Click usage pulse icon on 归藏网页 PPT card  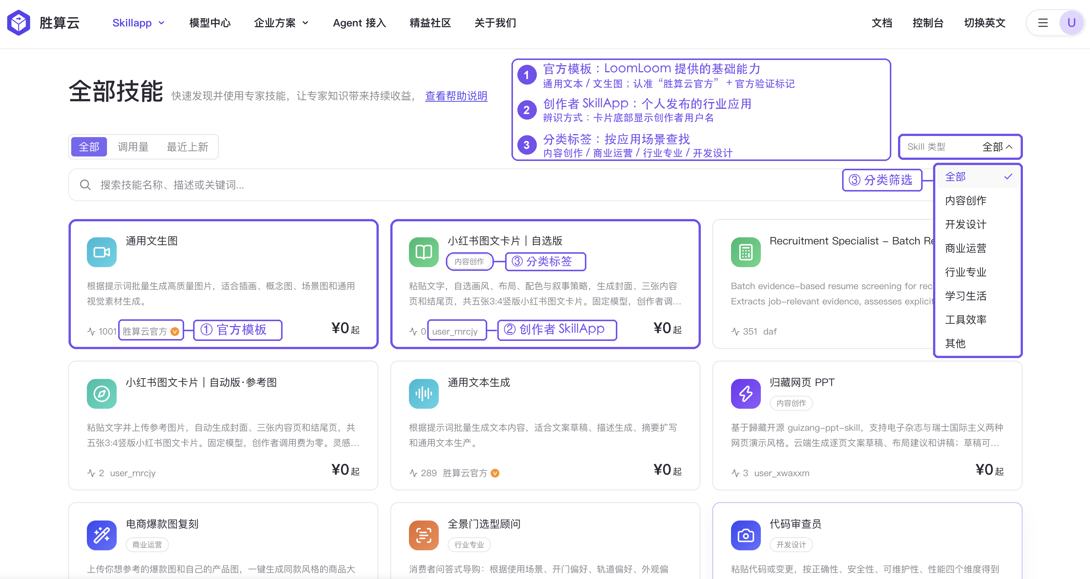pos(735,473)
